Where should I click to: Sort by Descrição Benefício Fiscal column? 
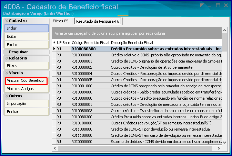tap(166, 43)
